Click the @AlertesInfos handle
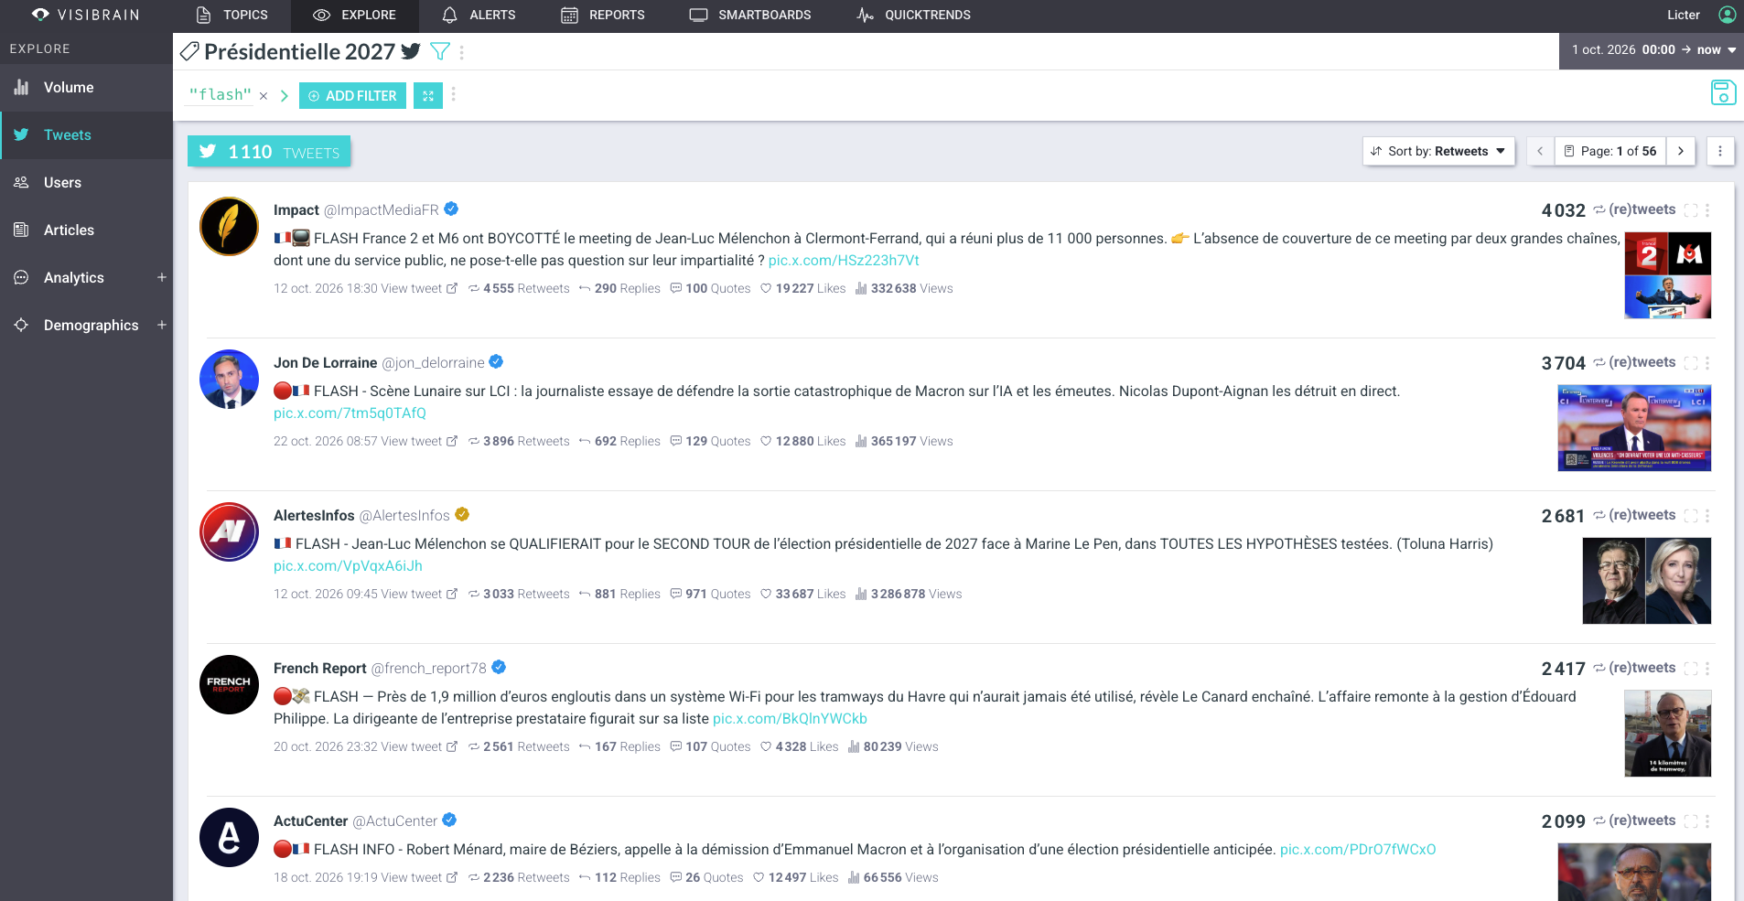 404,516
